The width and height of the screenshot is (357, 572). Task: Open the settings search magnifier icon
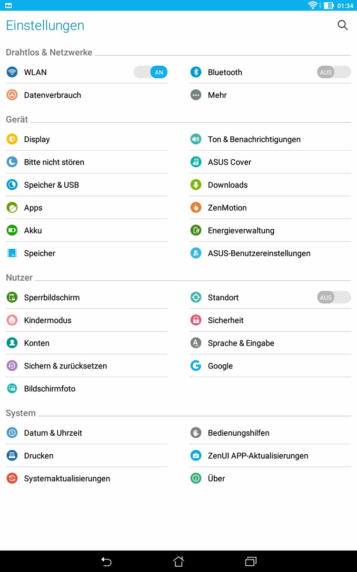pos(343,25)
